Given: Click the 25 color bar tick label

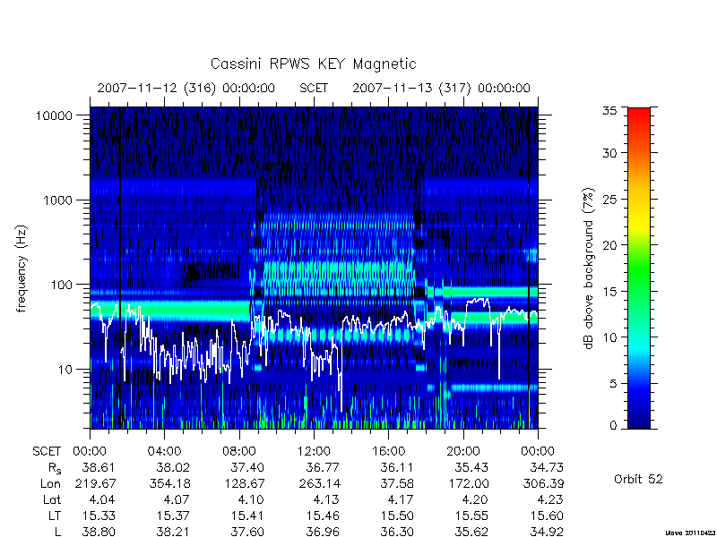Looking at the screenshot, I should [x=609, y=200].
